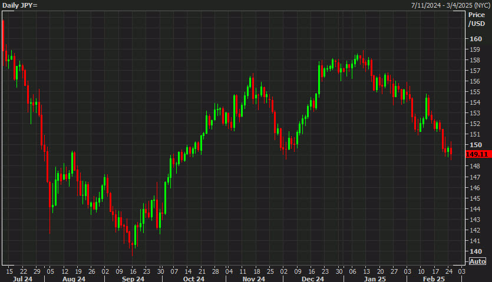Select the 146 price axis label
Image resolution: width=492 pixels, height=282 pixels.
475,188
